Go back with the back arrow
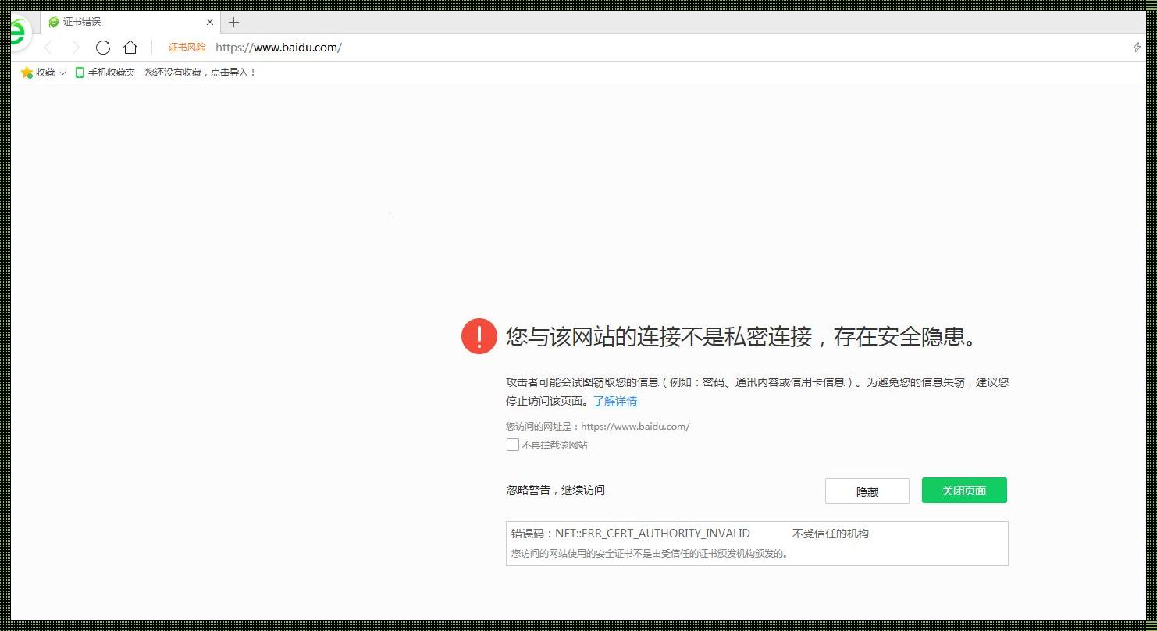Screen dimensions: 1157x631 [x=48, y=48]
